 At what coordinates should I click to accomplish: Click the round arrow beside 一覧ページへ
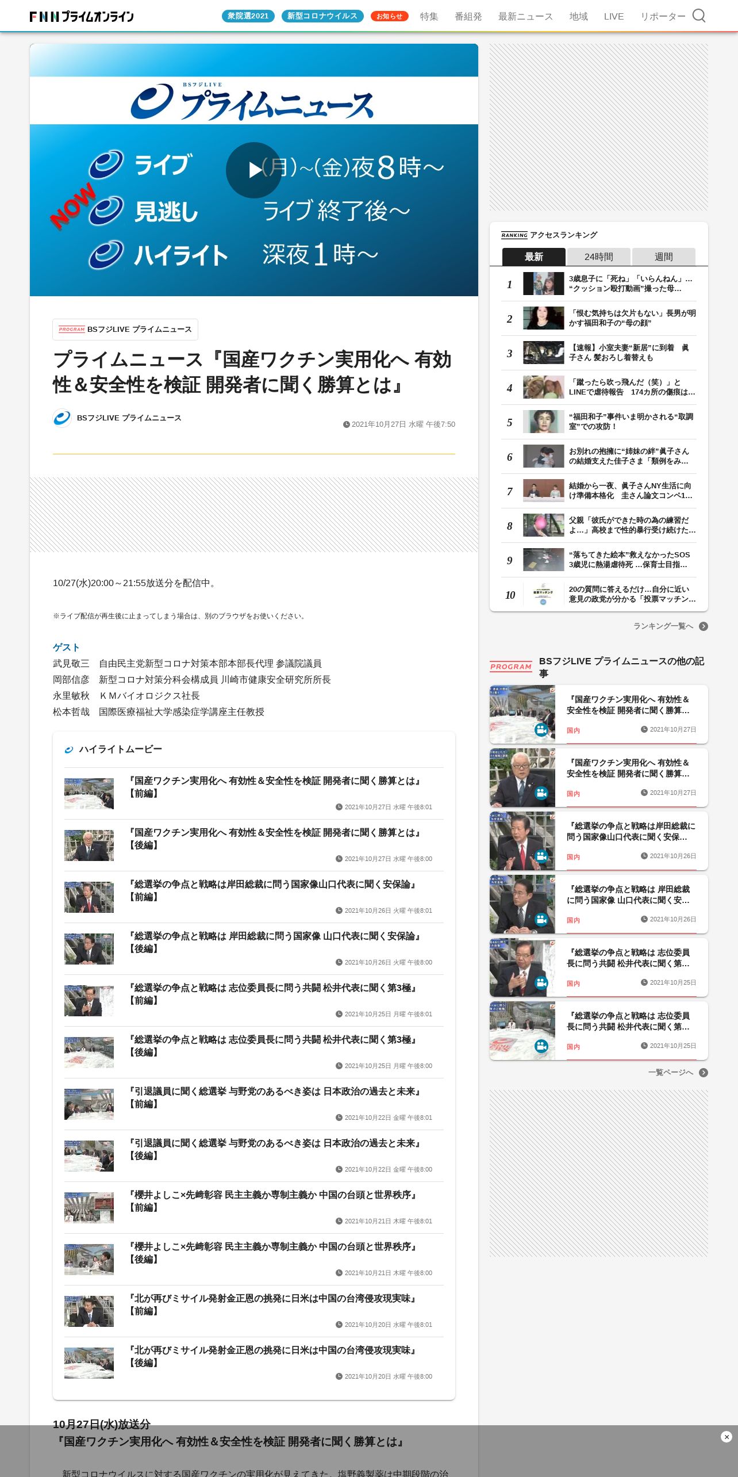[704, 1073]
